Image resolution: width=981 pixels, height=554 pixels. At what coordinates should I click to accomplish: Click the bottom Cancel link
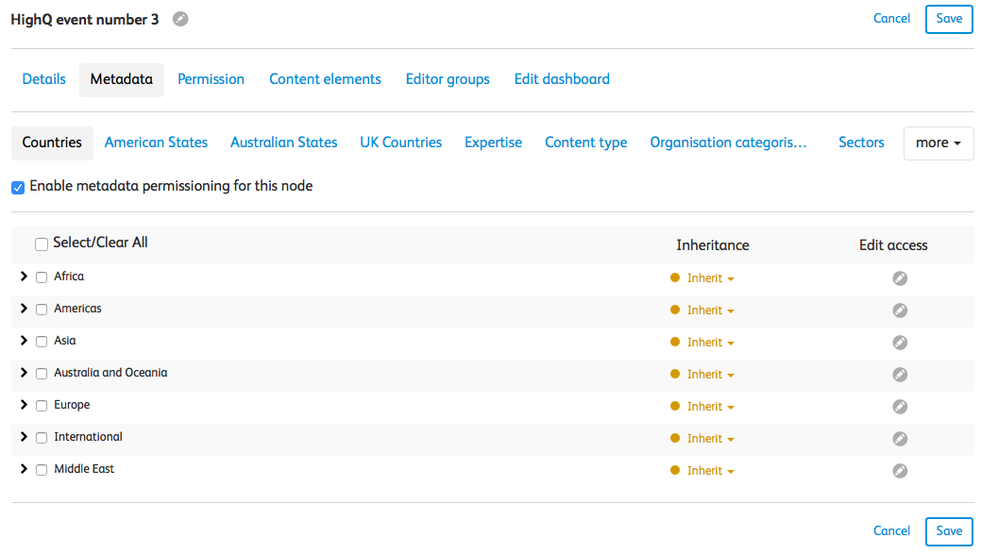click(x=891, y=531)
